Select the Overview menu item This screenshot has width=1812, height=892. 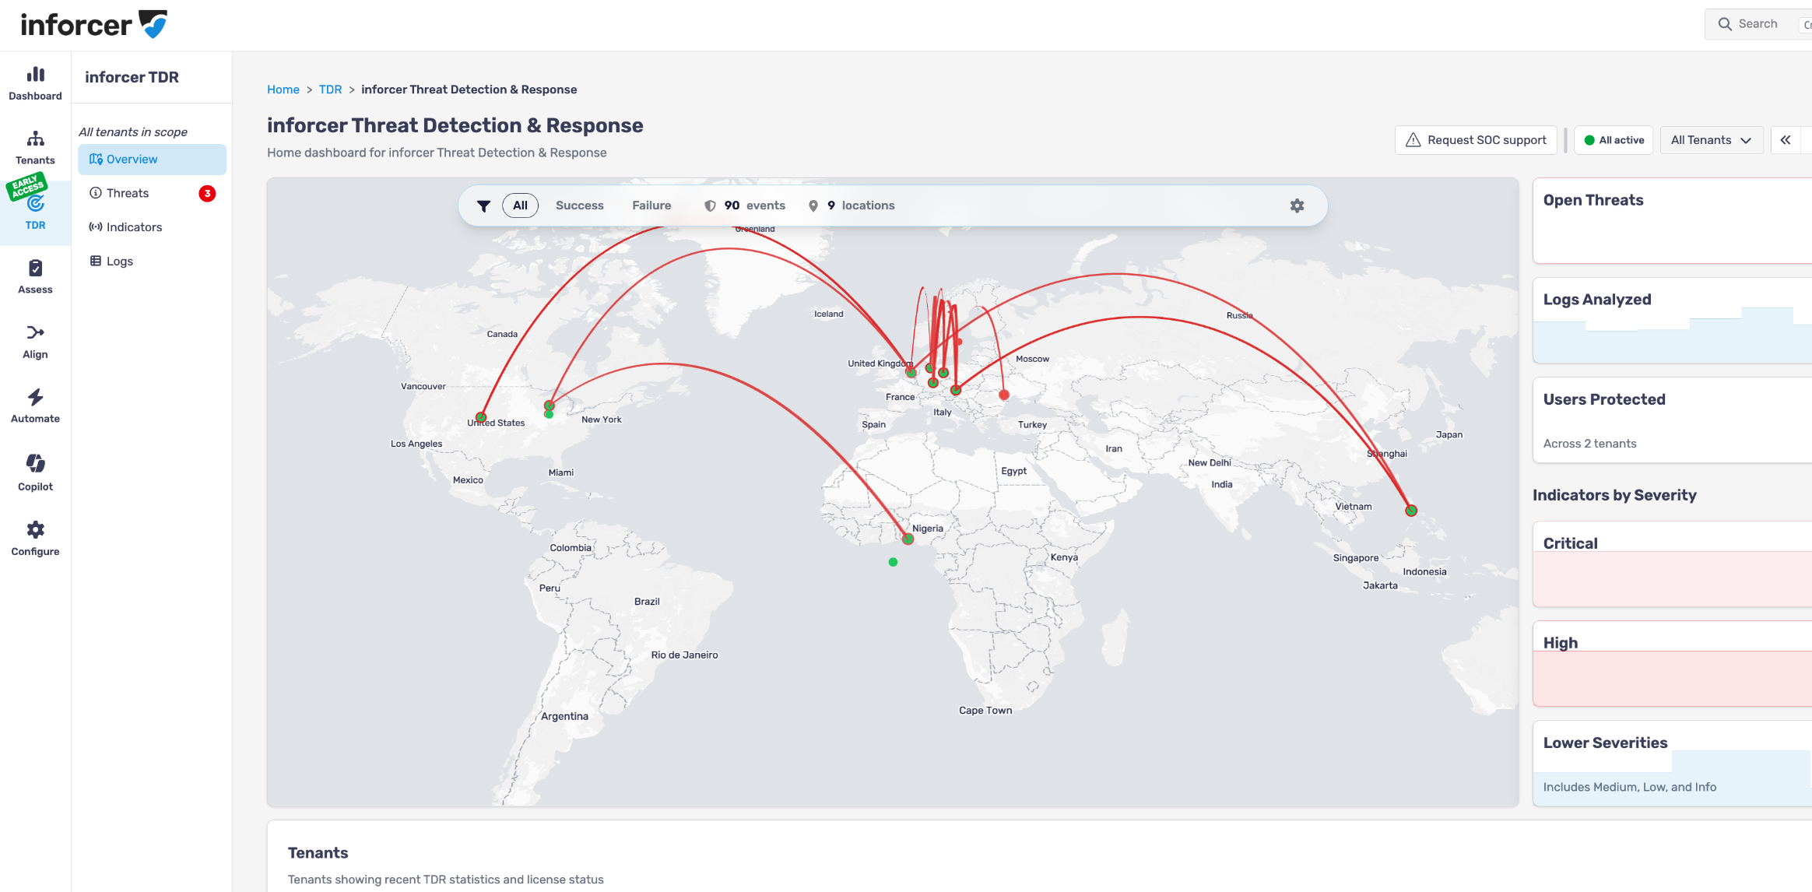click(152, 160)
